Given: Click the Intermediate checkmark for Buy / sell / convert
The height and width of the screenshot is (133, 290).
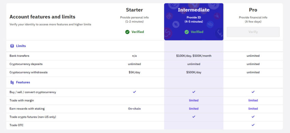Looking at the screenshot, I should (x=194, y=92).
